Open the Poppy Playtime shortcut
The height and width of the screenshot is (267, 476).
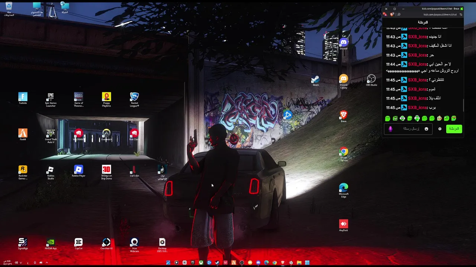click(x=106, y=100)
